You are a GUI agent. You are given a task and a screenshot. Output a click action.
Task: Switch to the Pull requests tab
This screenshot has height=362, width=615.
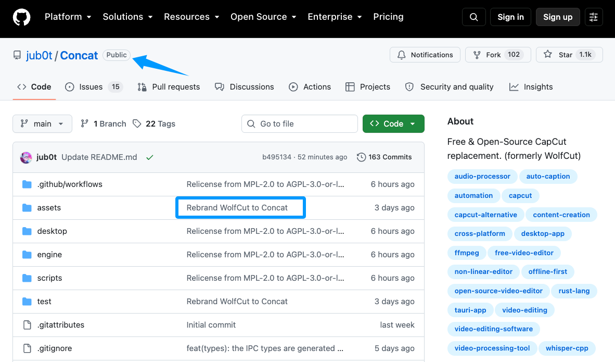(169, 87)
